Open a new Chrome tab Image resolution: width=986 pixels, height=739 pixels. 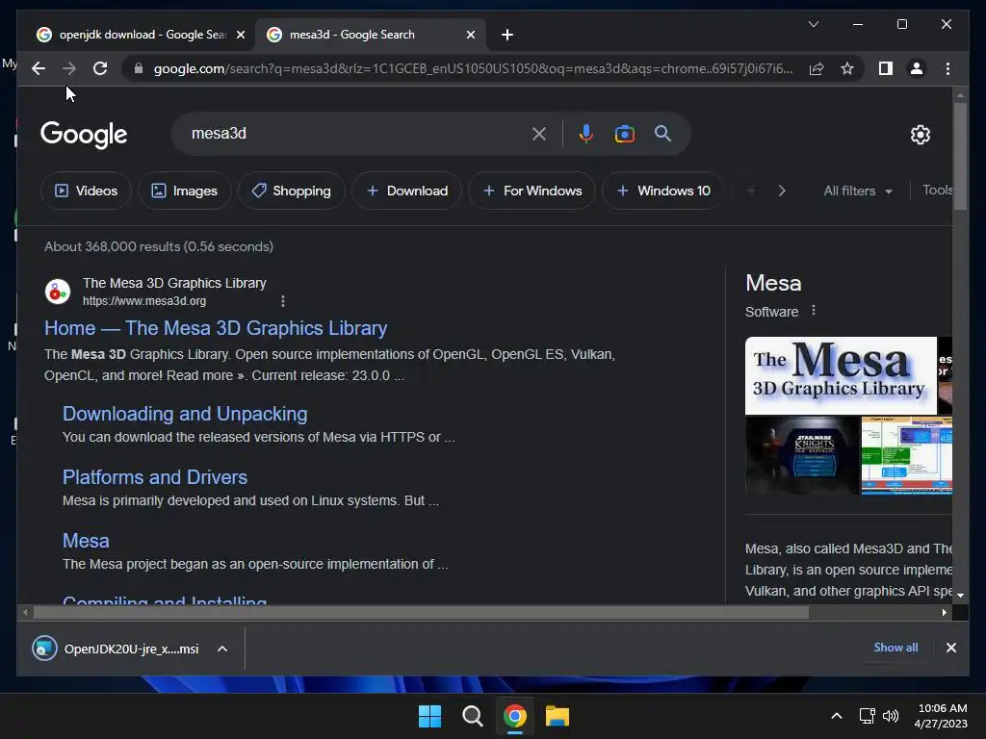coord(507,35)
